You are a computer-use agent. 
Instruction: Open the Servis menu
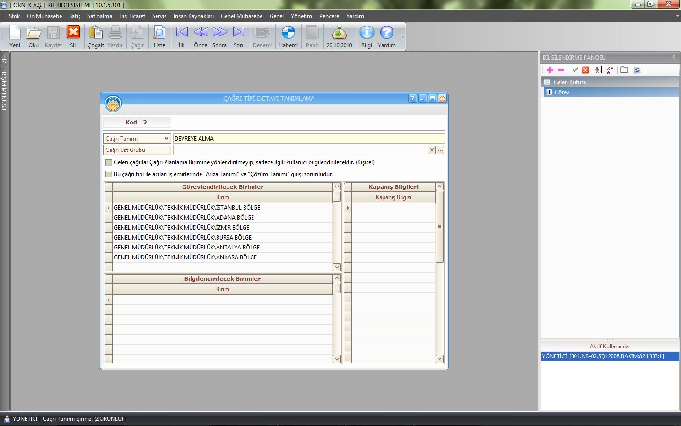[x=159, y=16]
